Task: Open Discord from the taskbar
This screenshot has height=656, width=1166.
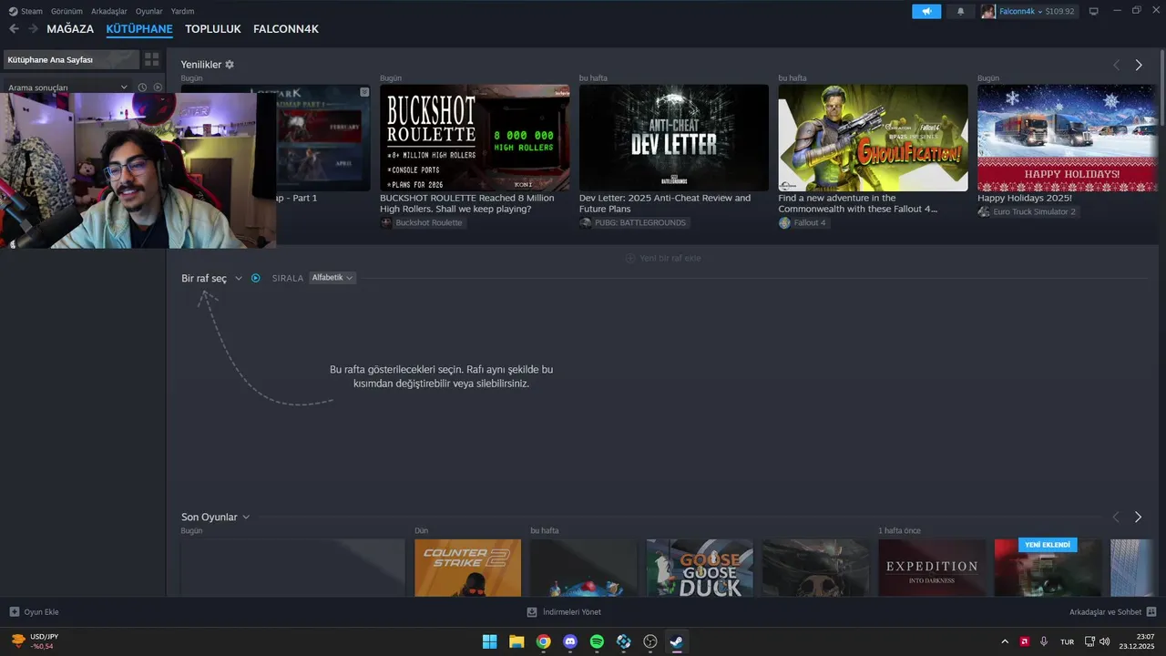Action: coord(570,641)
